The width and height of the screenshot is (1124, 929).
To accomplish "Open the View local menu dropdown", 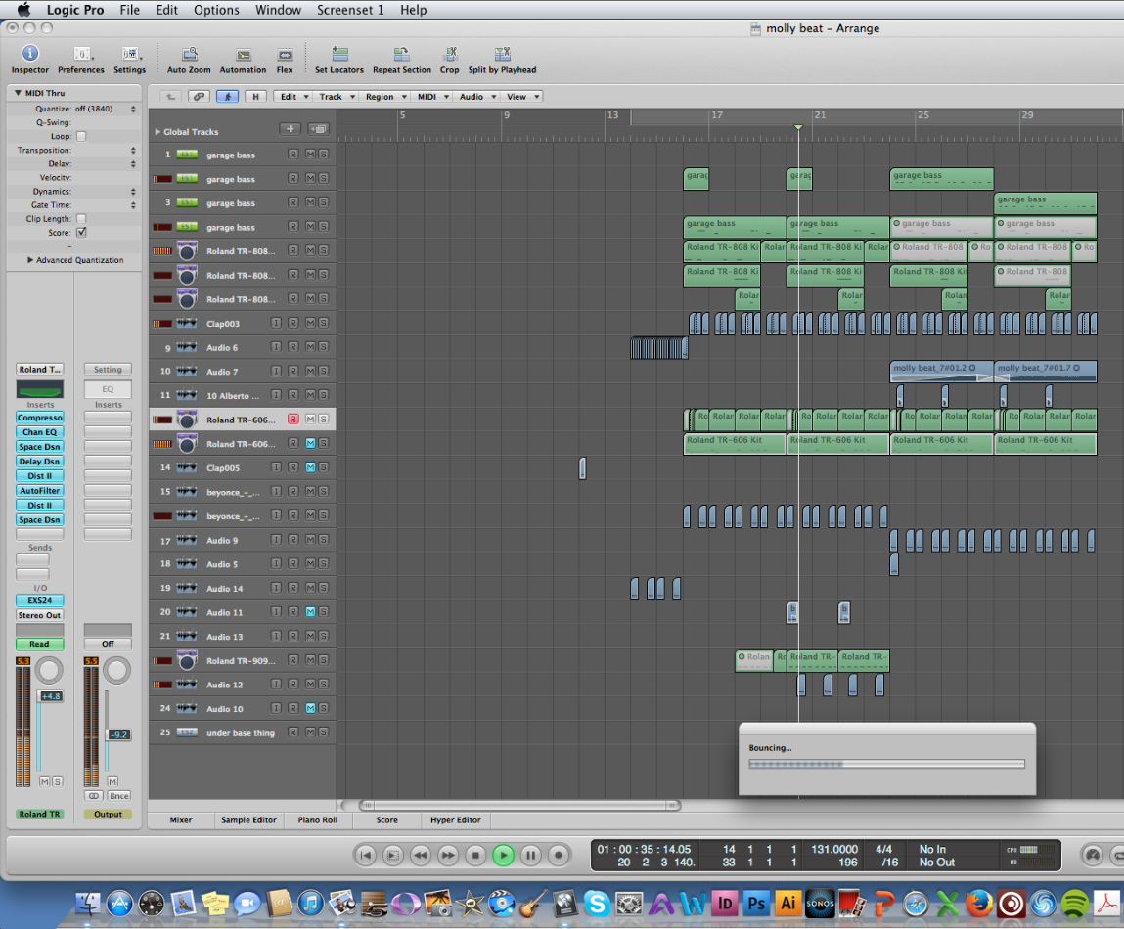I will click(521, 96).
